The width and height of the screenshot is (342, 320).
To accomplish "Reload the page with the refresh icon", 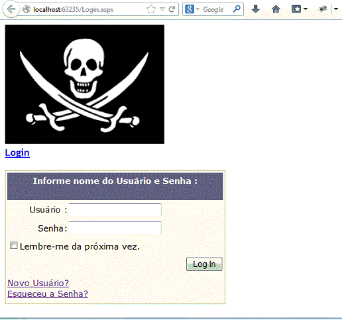I will pos(172,9).
